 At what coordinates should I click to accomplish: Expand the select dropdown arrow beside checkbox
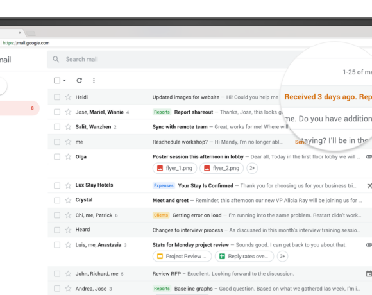point(64,80)
